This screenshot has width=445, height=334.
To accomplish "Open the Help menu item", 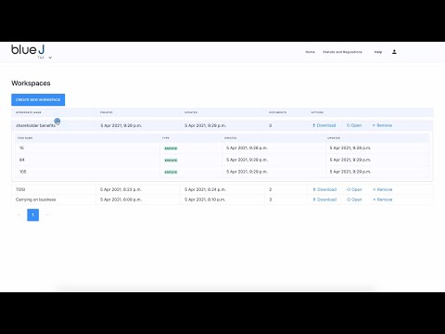I will [x=378, y=52].
